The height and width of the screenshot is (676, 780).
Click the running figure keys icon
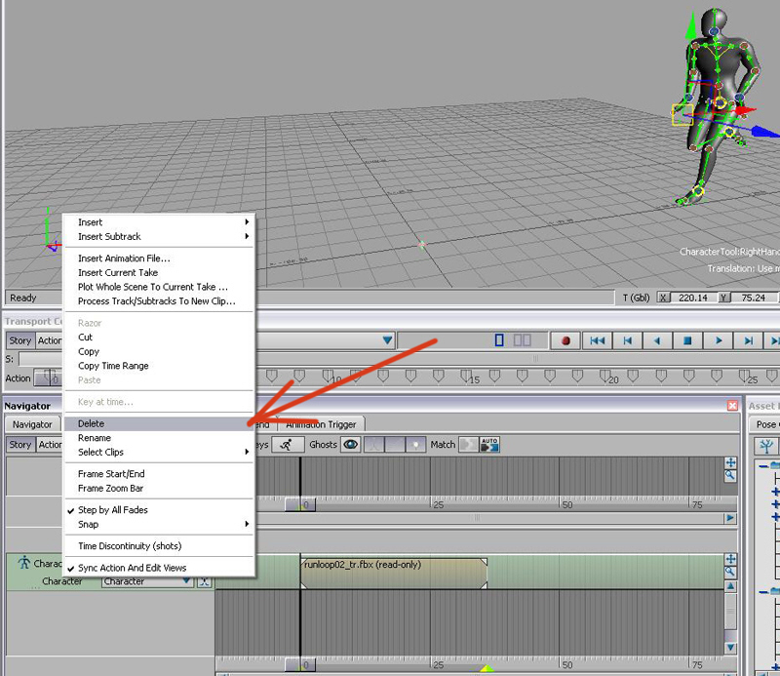coord(287,445)
